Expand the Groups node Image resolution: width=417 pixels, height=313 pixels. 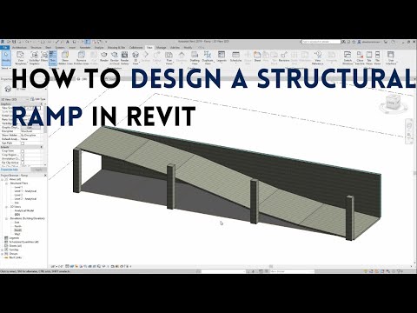[3, 254]
